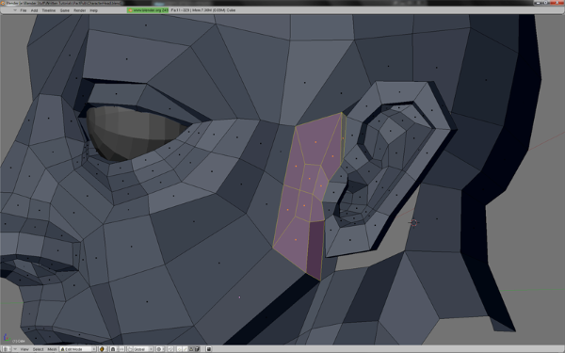Open the Select menu in 3D header
The height and width of the screenshot is (353, 565).
coord(39,349)
